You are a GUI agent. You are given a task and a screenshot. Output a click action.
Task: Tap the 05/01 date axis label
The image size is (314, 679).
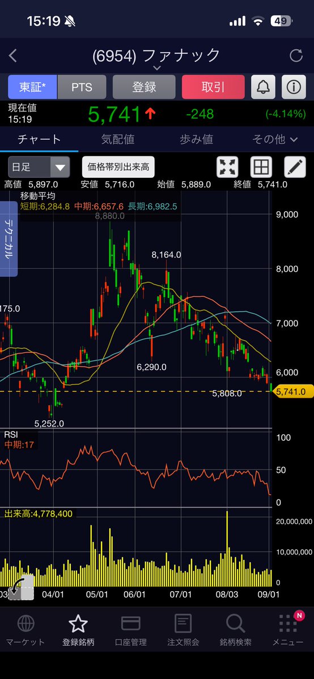click(97, 595)
